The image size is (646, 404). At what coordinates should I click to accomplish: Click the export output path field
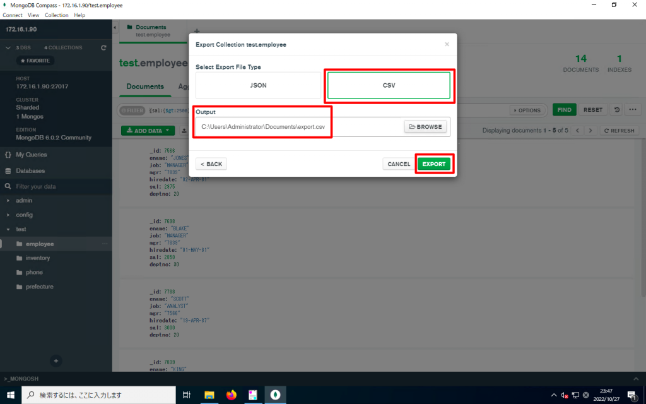(x=263, y=126)
